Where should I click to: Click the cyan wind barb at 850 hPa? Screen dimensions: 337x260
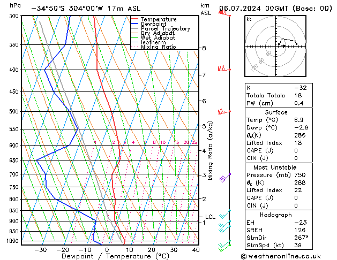(x=225, y=213)
